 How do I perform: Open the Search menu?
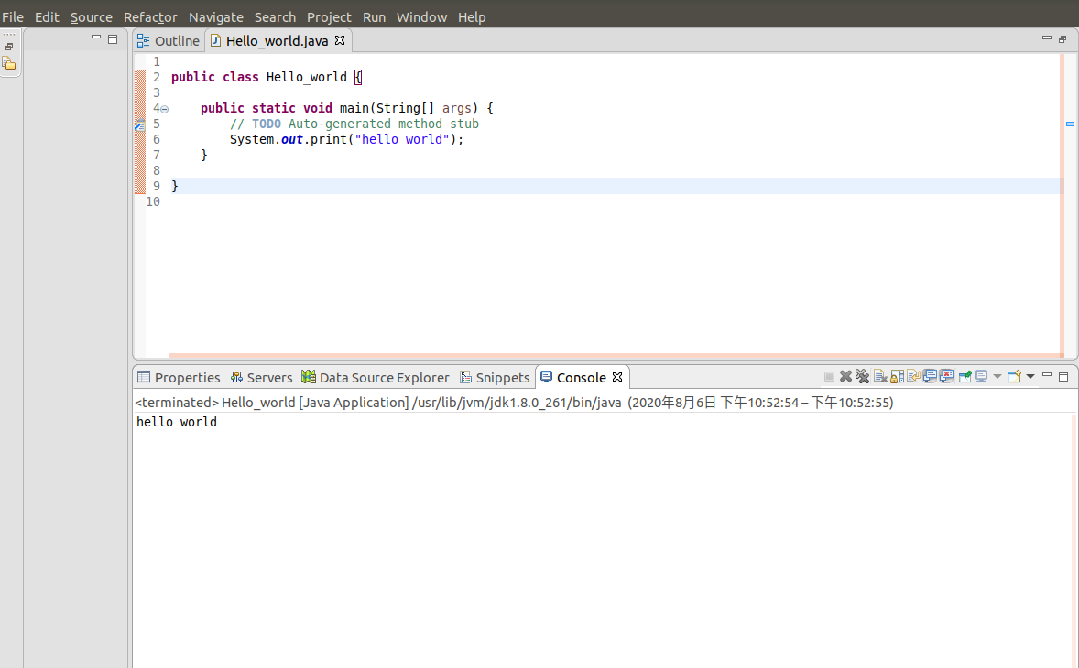click(275, 17)
